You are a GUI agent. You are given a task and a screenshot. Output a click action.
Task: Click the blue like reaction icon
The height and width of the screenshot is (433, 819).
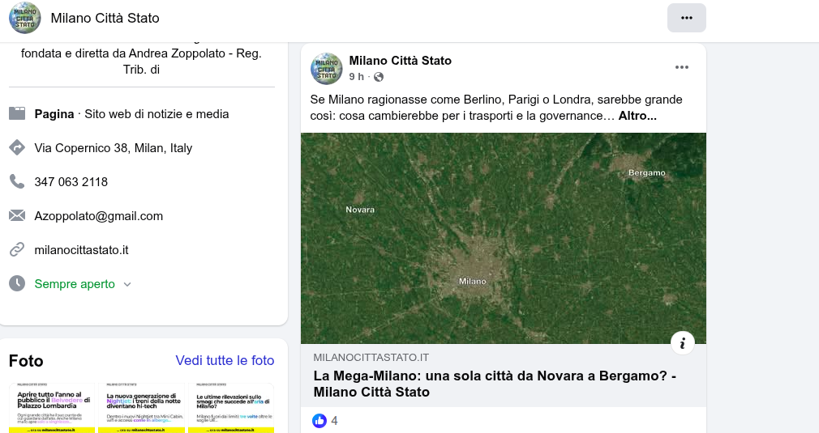coord(319,421)
